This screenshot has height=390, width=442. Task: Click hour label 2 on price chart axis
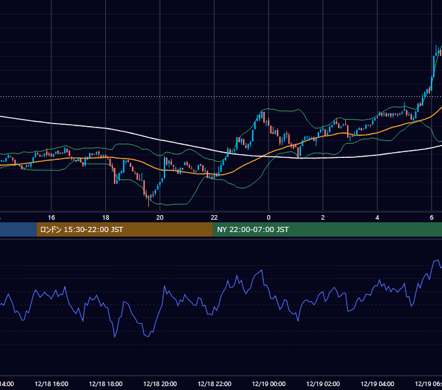point(323,218)
